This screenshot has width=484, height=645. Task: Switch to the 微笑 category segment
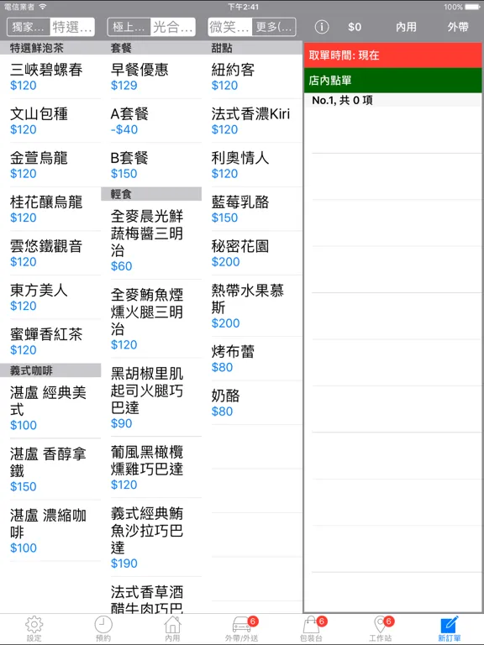click(230, 27)
